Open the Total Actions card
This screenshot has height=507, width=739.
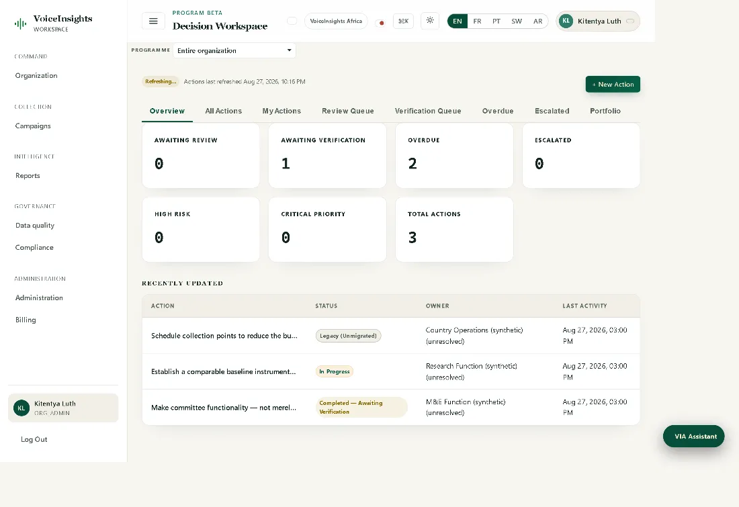(x=454, y=230)
